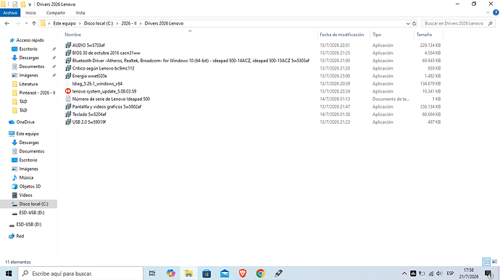Click the Task View taskbar icon
Image resolution: width=500 pixels, height=280 pixels.
pyautogui.click(x=152, y=273)
